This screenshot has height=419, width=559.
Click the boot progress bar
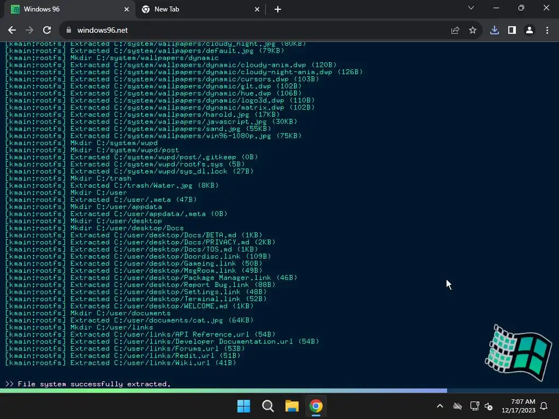pyautogui.click(x=279, y=391)
